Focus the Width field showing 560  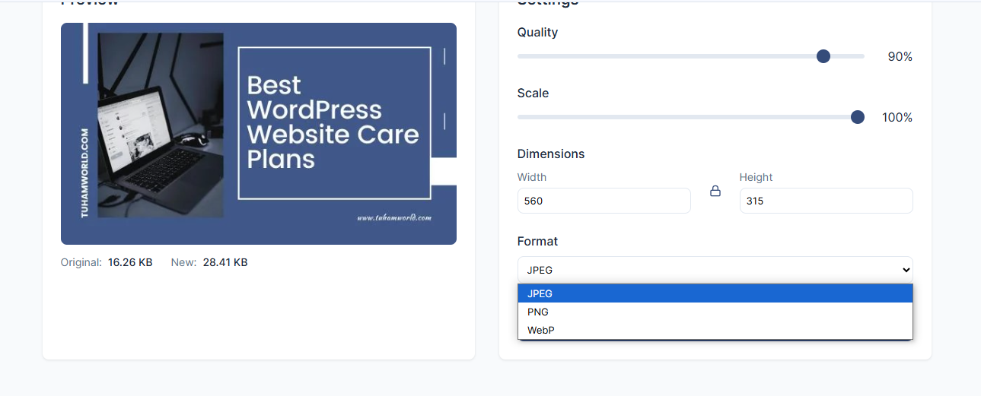coord(604,201)
